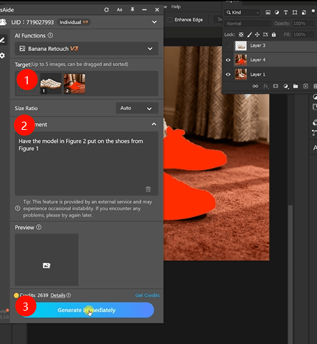Click the type layer filter icon
The height and width of the screenshot is (344, 317).
point(286,12)
